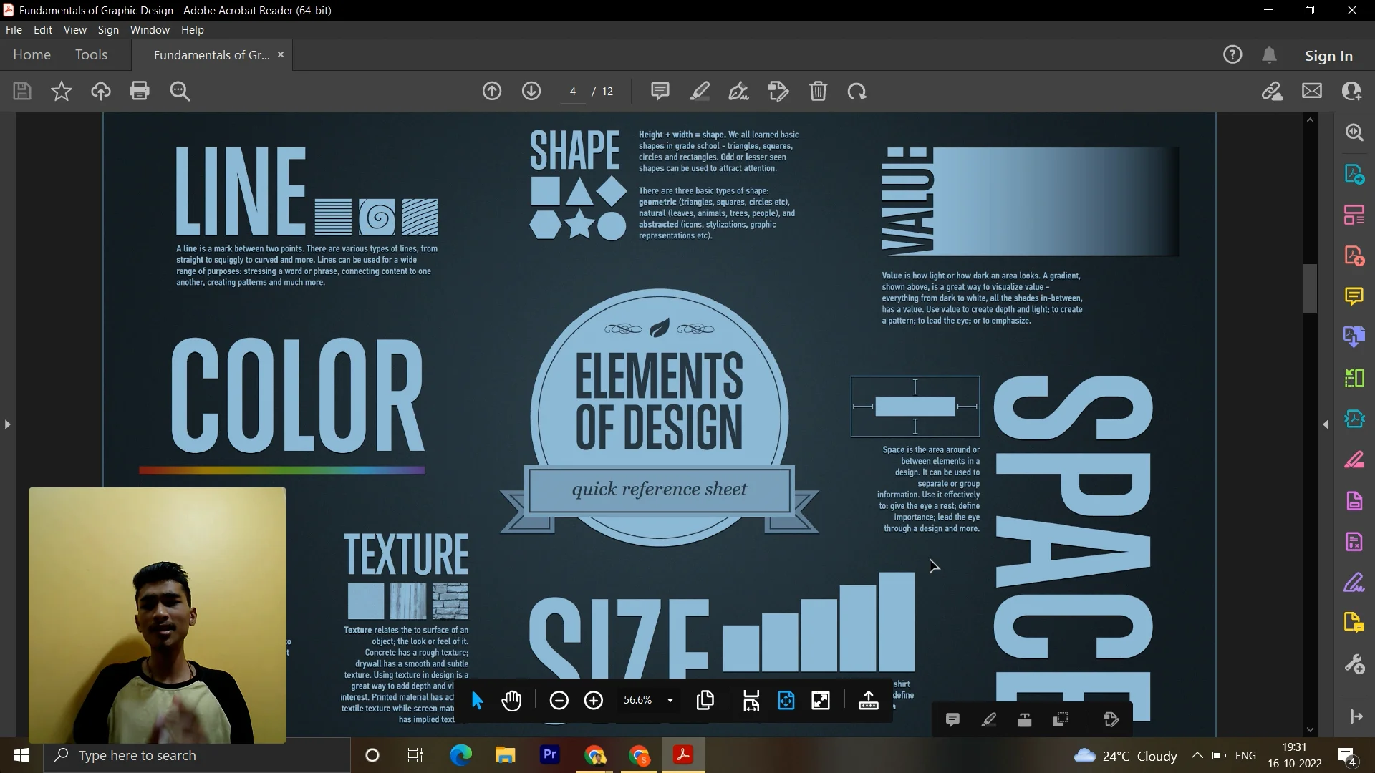The height and width of the screenshot is (773, 1375).
Task: Open the Fill & Sign tool in sidebar
Action: click(1354, 583)
